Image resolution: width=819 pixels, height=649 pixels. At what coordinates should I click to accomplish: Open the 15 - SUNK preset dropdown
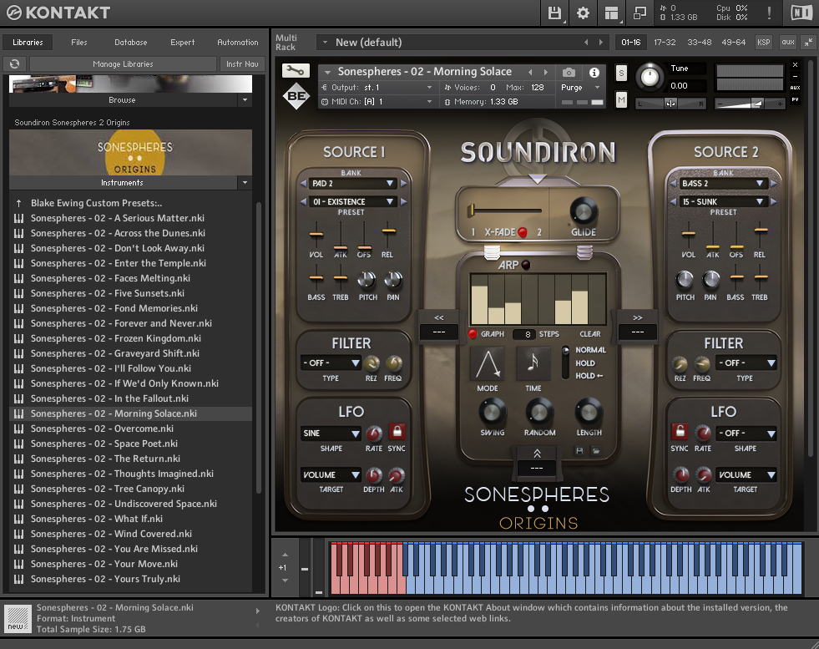(723, 201)
